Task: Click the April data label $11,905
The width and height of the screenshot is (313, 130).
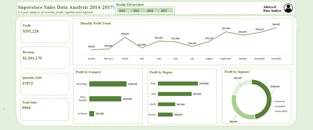Action: pyautogui.click(x=142, y=45)
